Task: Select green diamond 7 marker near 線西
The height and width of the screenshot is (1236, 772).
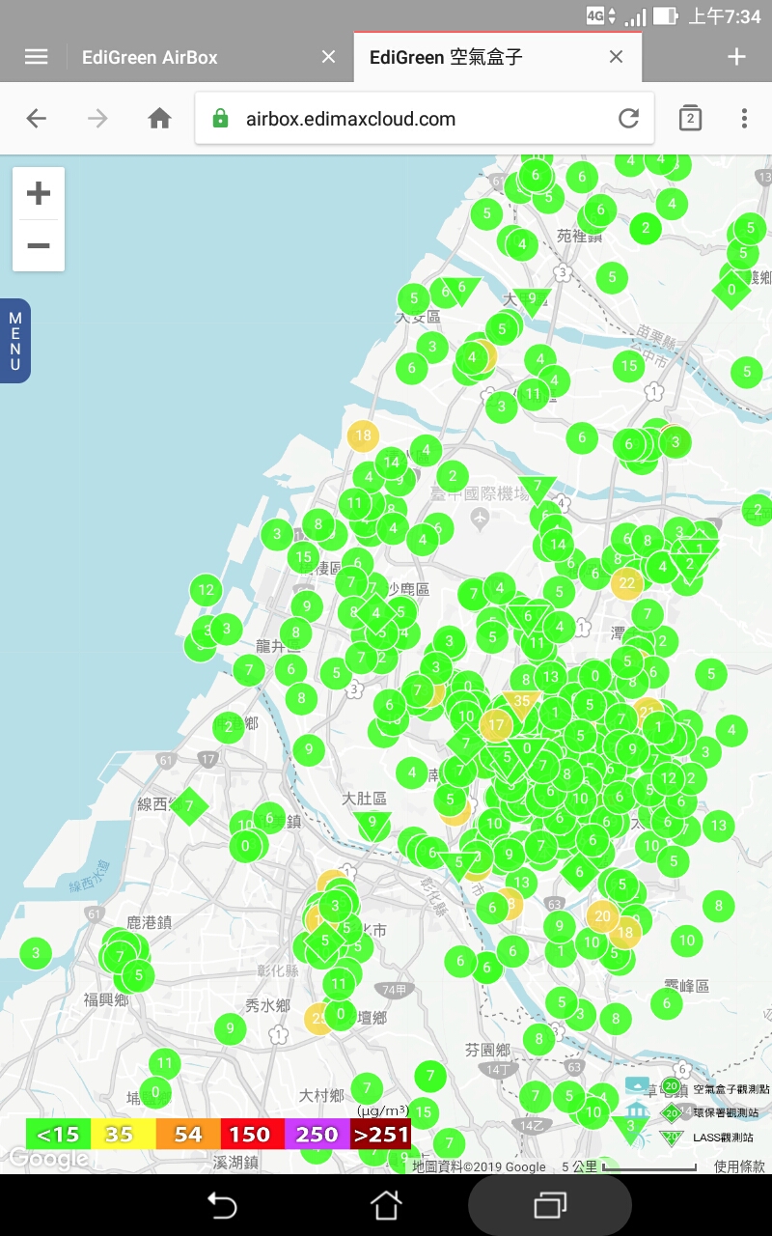Action: click(190, 805)
